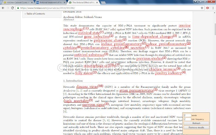The height and width of the screenshot is (135, 216).
Task: Bookmark this page with star icon
Action: [202, 8]
